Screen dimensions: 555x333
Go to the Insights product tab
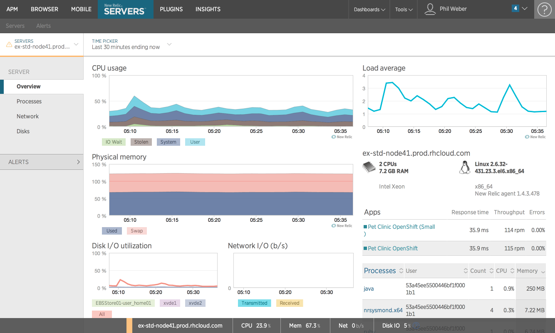pos(208,9)
